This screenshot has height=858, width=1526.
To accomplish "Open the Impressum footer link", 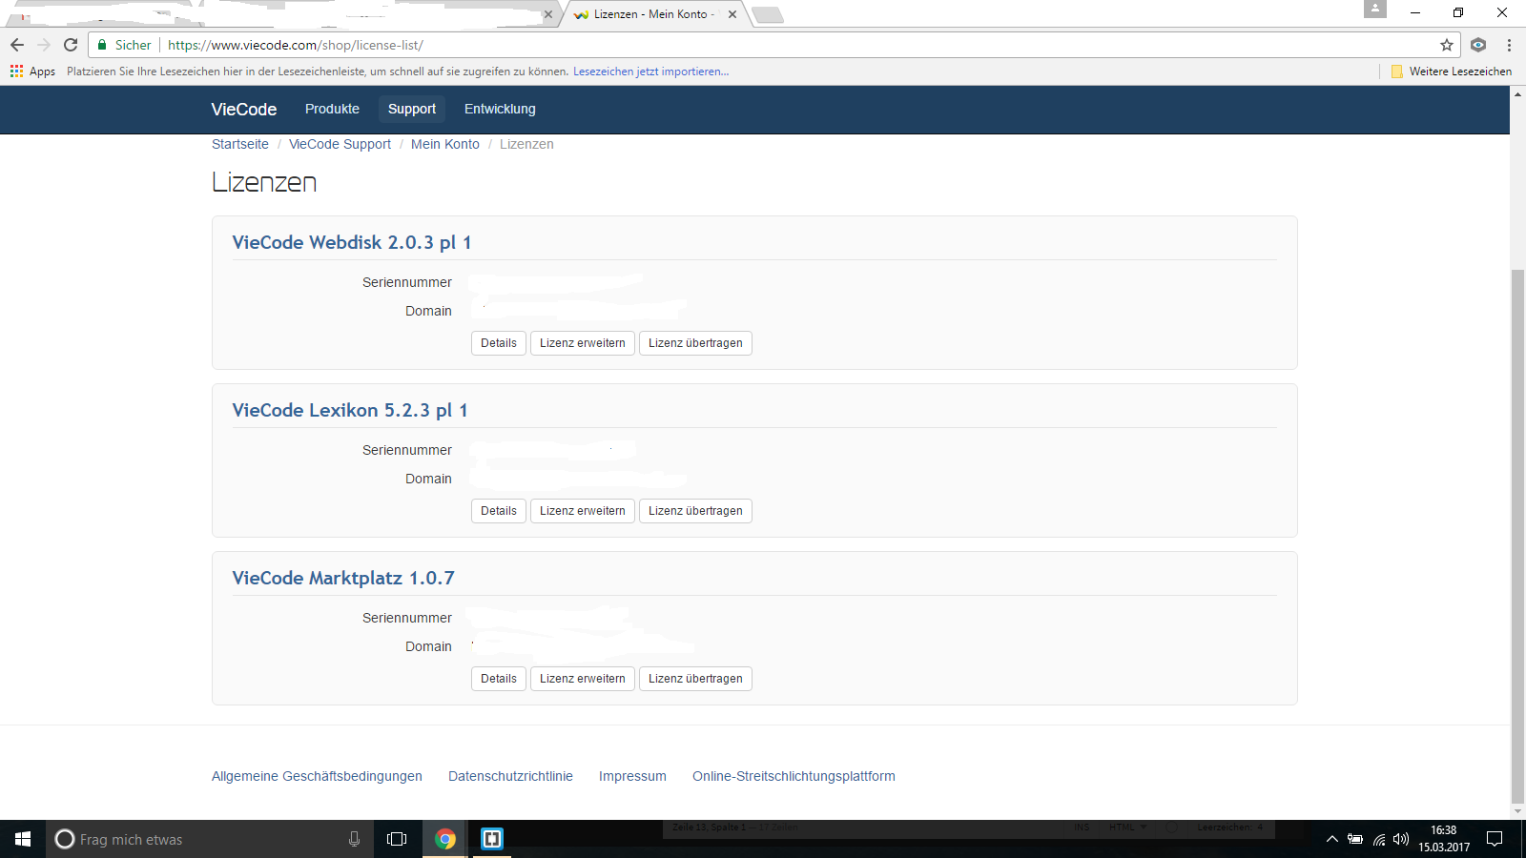I will pos(632,776).
